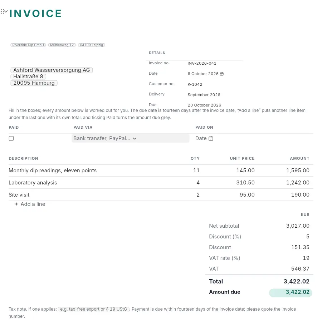Click Discount (%) value 5
The image size is (322, 336).
308,237
